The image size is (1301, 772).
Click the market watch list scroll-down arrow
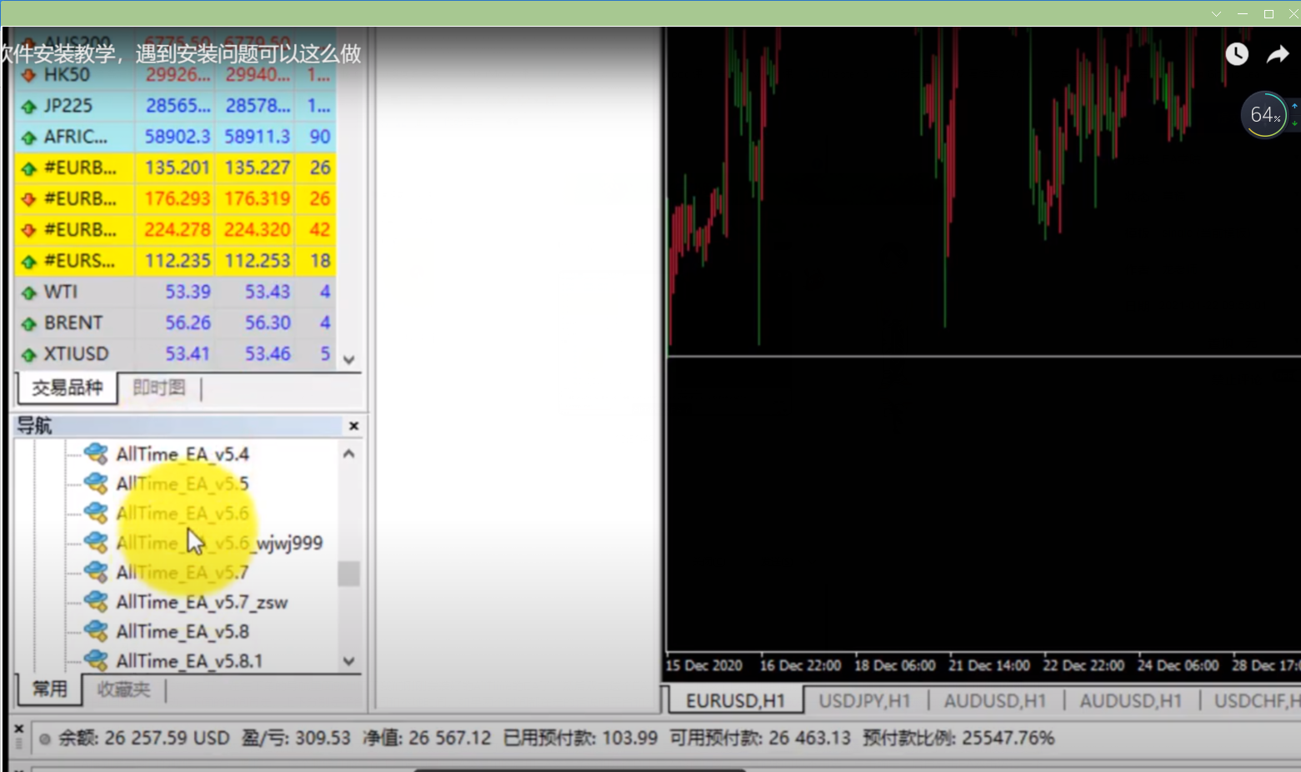(349, 359)
